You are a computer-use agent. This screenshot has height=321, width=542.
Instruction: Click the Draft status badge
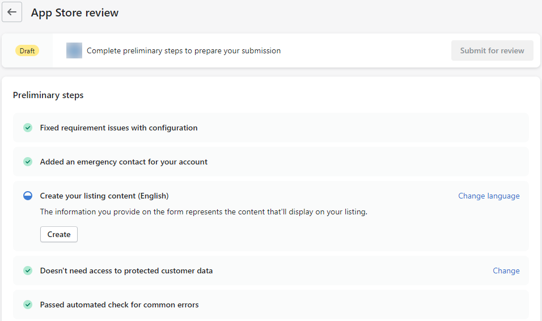(x=27, y=50)
